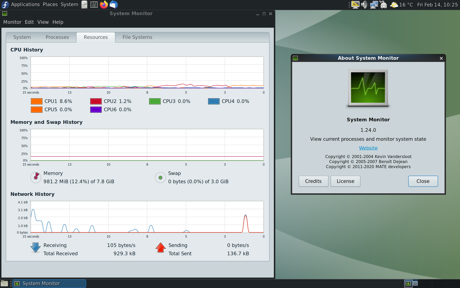
Task: Open the Monitor menu
Action: coord(12,22)
